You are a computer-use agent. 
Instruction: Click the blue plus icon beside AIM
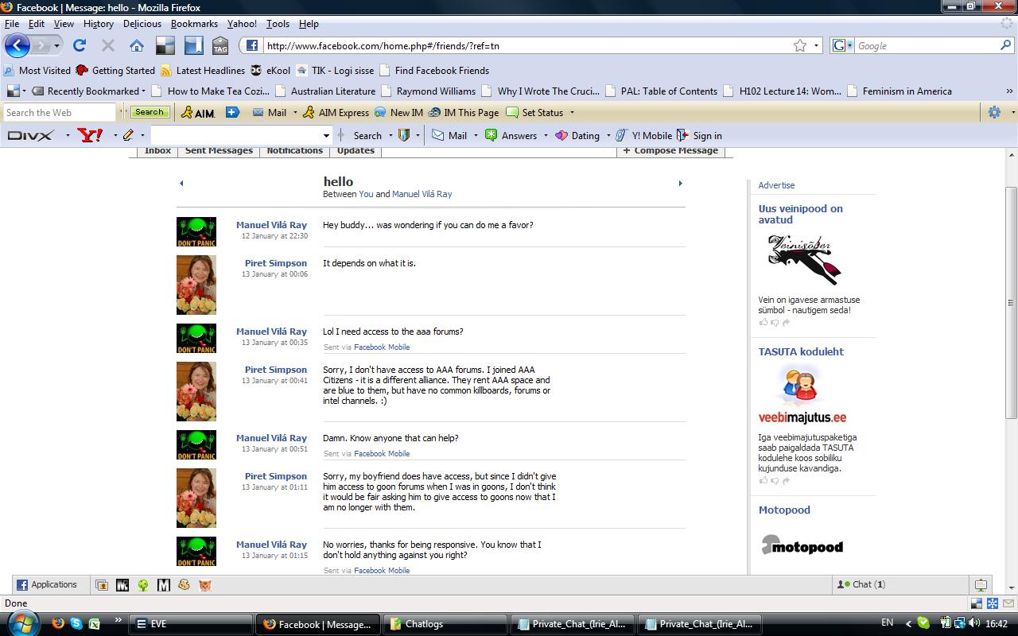coord(232,112)
